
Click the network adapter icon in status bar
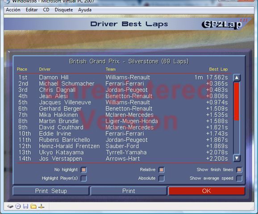point(41,206)
